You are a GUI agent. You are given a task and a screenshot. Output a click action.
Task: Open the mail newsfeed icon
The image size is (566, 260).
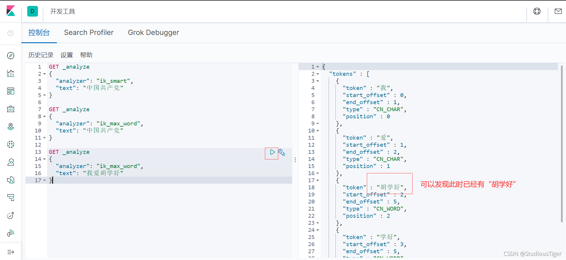[558, 11]
